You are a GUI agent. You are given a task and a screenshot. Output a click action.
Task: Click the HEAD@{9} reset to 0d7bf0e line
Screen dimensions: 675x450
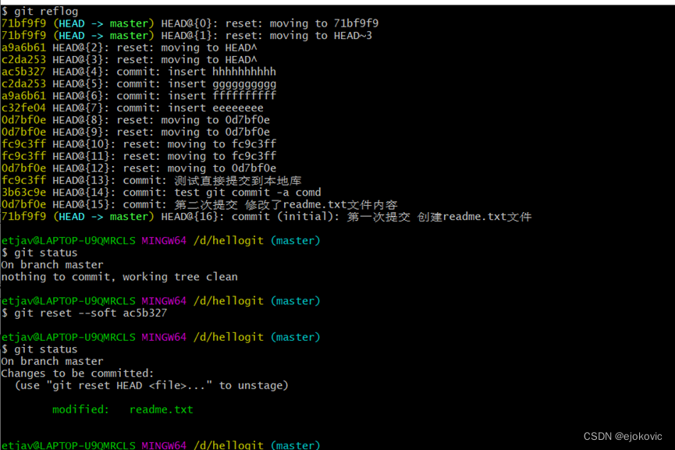[x=136, y=132]
